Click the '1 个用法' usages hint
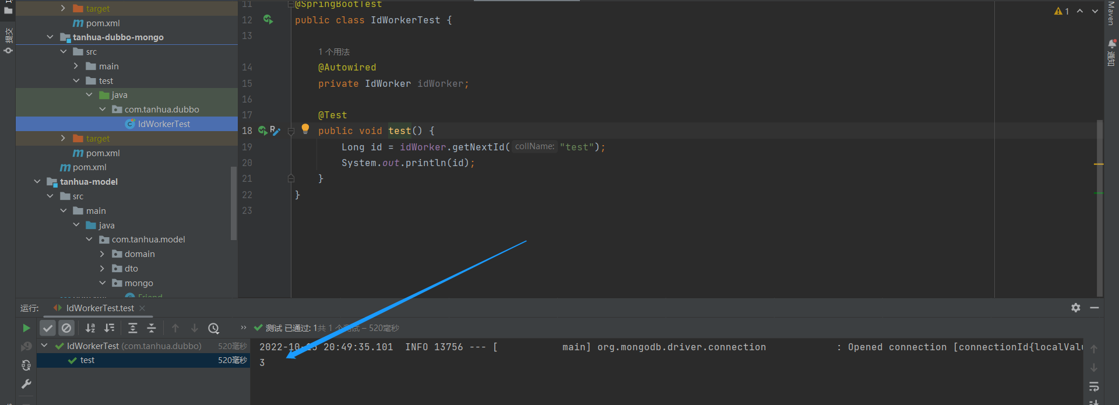The width and height of the screenshot is (1119, 405). 334,52
